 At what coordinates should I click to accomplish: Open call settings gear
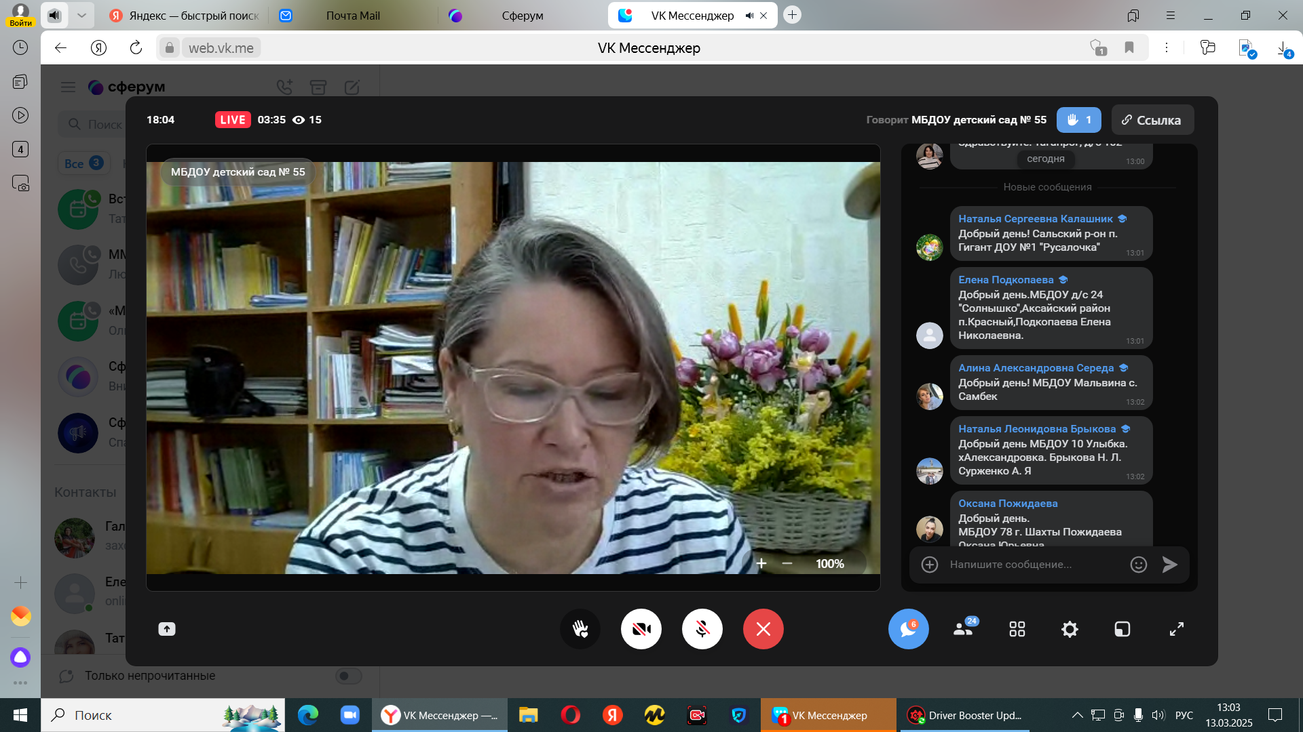pyautogui.click(x=1070, y=629)
